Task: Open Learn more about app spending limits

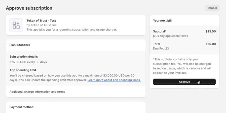Action: tap(114, 80)
